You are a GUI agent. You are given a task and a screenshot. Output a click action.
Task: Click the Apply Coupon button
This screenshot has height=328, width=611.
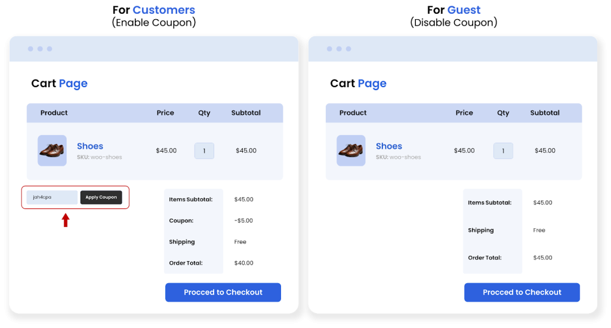click(101, 197)
